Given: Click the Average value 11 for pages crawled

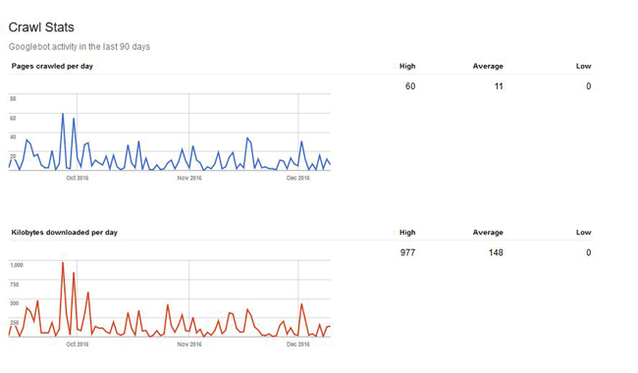Looking at the screenshot, I should 499,86.
